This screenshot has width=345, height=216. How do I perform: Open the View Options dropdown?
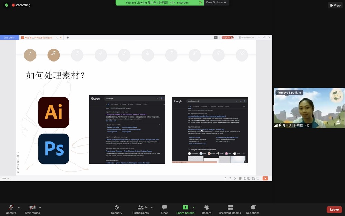[216, 3]
